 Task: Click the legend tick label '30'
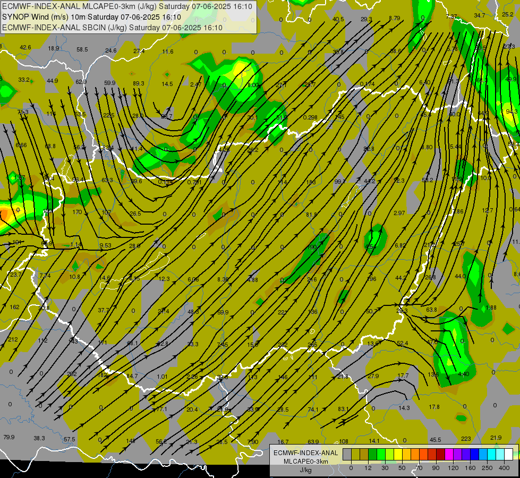coord(385,468)
